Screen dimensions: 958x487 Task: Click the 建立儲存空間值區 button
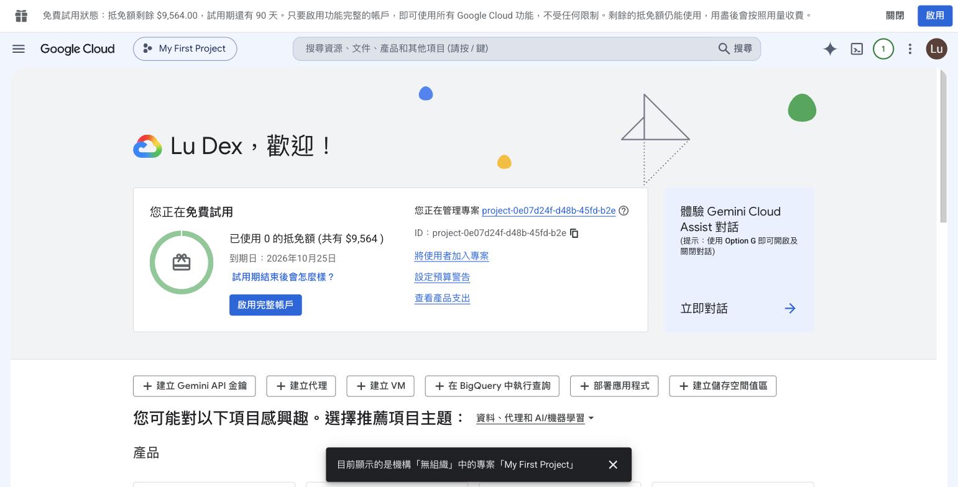pyautogui.click(x=723, y=386)
